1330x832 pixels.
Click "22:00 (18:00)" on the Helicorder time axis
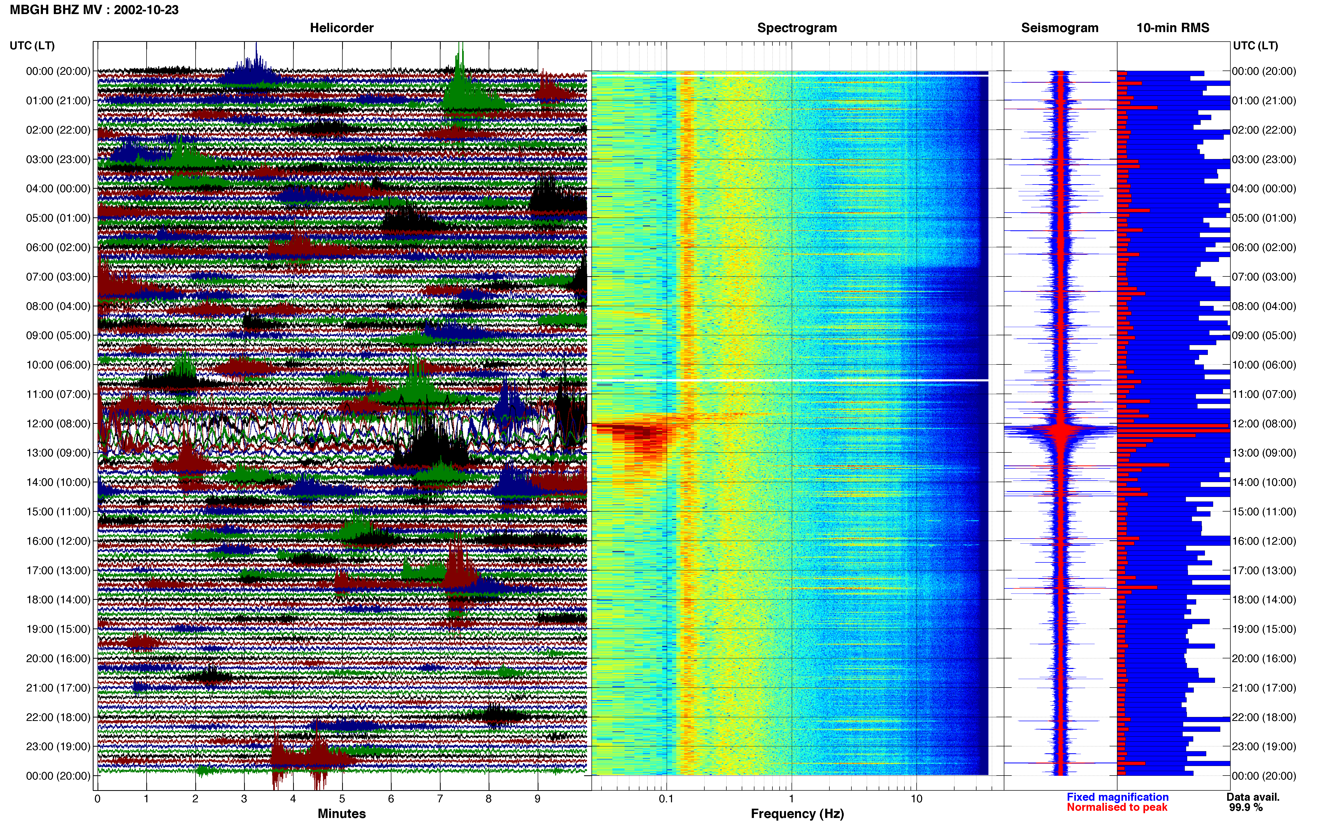[x=58, y=717]
